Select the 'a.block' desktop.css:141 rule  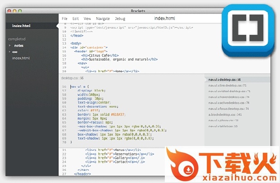click(225, 114)
